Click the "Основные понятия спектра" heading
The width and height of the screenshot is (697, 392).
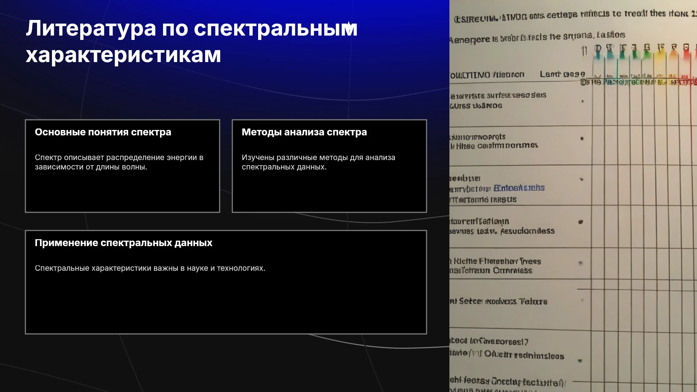[103, 132]
